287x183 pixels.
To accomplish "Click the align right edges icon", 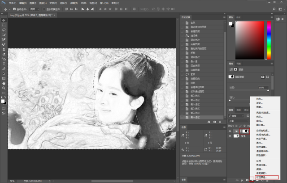I will click(92, 9).
